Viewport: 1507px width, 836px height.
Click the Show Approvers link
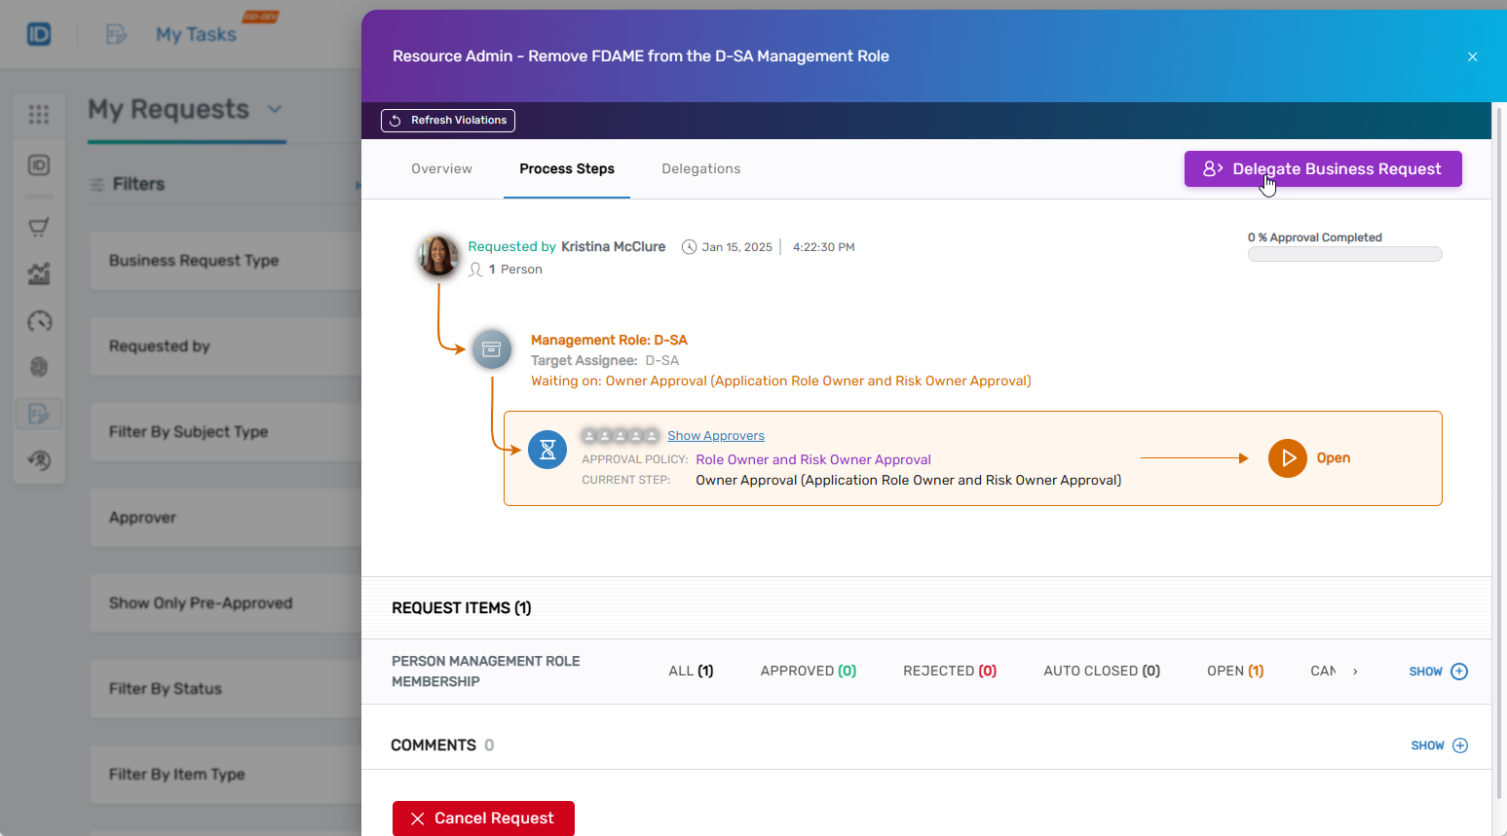[715, 436]
